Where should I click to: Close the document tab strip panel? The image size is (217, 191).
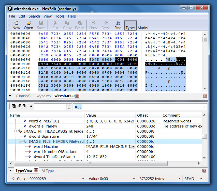pos(205,96)
